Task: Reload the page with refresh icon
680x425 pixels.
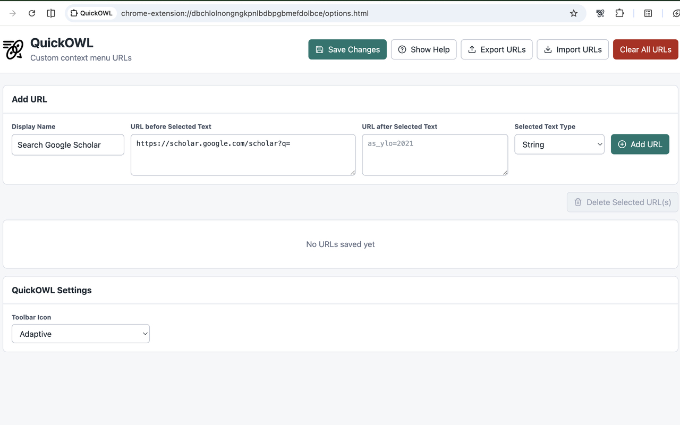Action: pos(32,13)
